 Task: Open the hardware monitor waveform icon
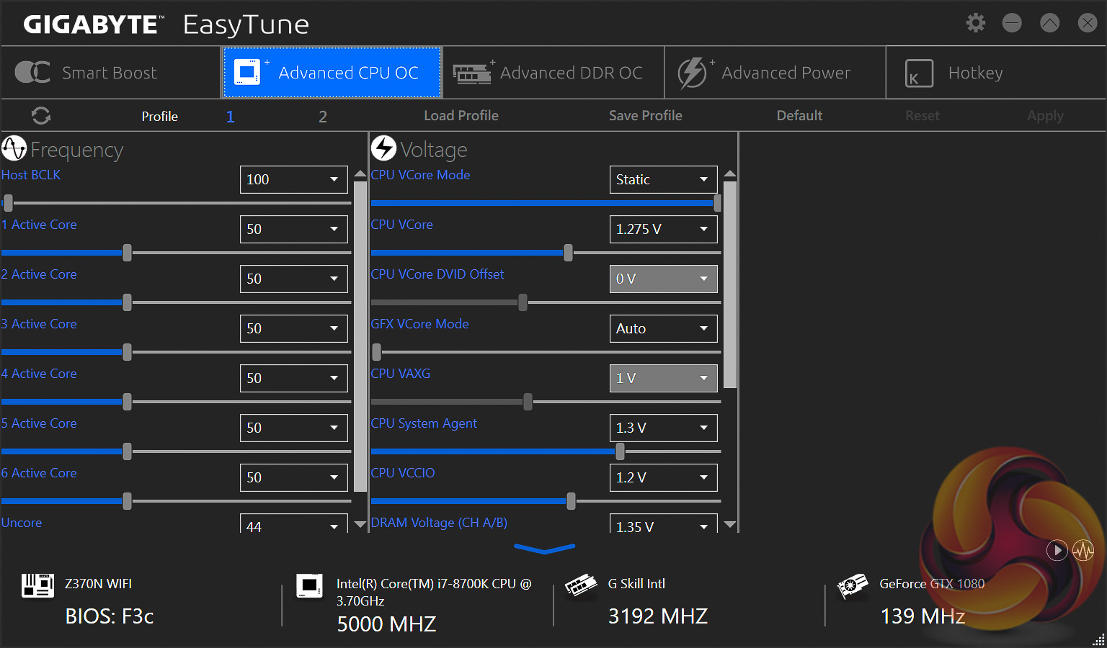1082,551
